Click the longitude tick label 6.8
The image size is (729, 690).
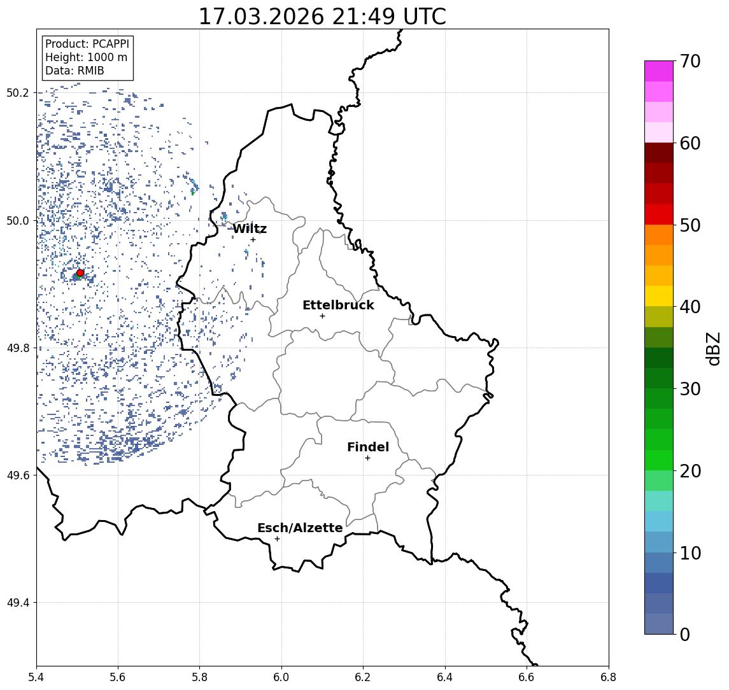609,677
